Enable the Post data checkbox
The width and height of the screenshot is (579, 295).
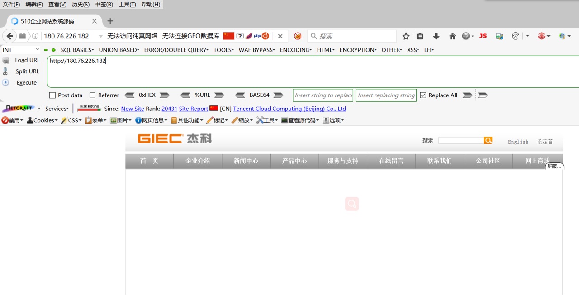[52, 95]
